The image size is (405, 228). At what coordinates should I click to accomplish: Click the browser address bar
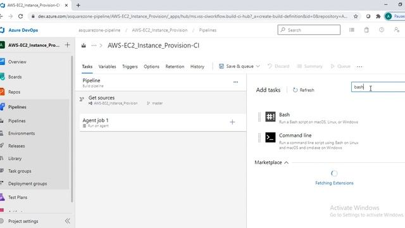click(x=192, y=16)
